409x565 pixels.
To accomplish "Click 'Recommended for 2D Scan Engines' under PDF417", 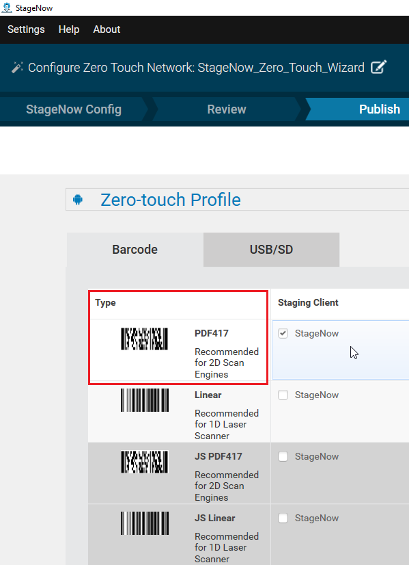I will [x=227, y=363].
